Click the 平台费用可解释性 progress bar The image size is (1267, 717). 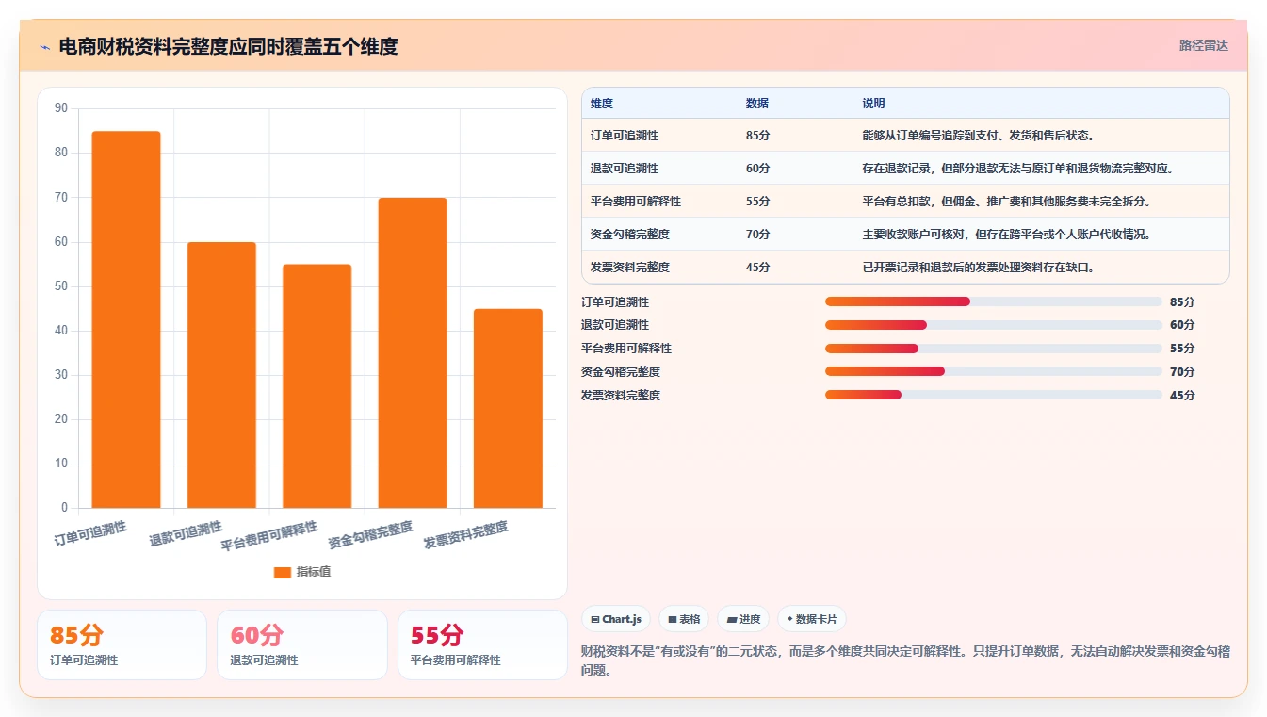tap(993, 349)
